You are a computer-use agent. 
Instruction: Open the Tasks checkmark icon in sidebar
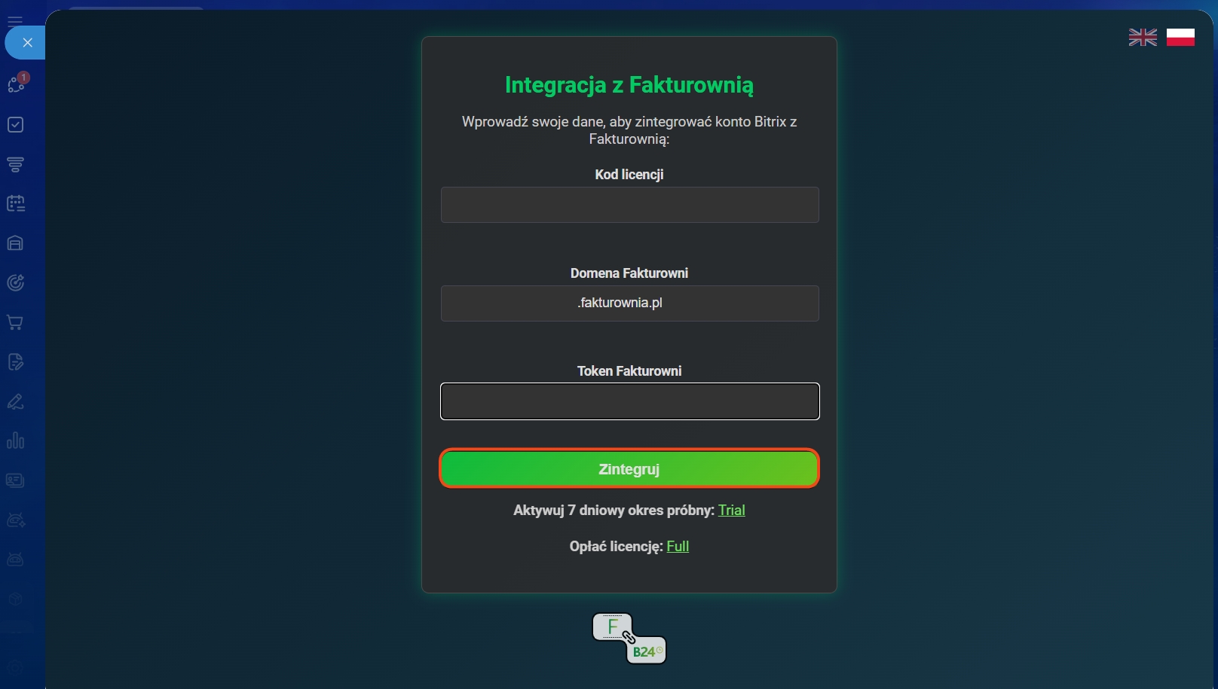pyautogui.click(x=16, y=125)
